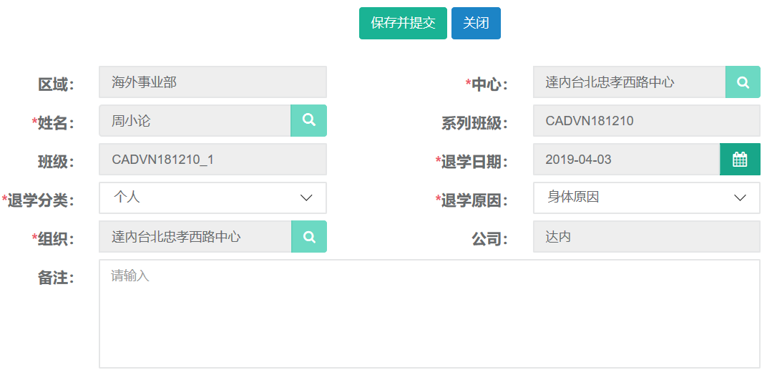Click the 保存并提交 button
The image size is (772, 375).
click(x=403, y=23)
